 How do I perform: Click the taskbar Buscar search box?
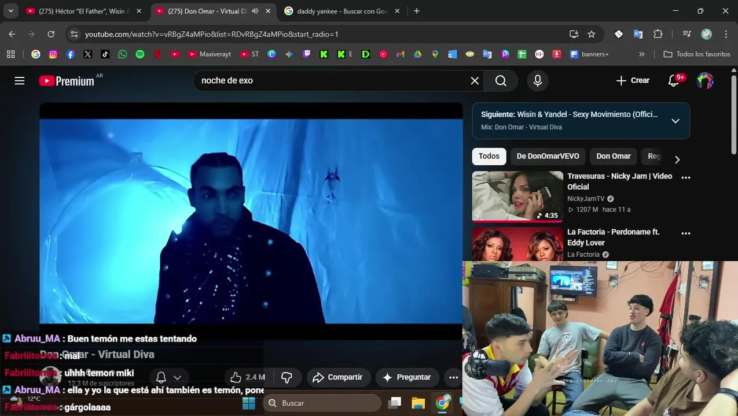click(322, 403)
